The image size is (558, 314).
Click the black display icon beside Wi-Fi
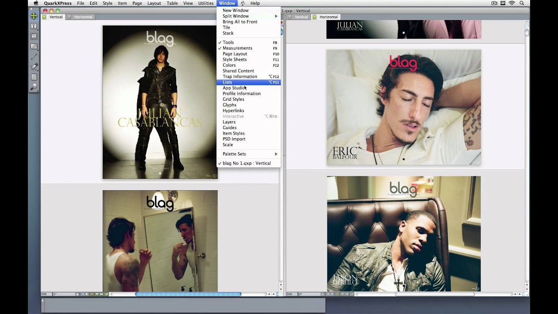503,3
